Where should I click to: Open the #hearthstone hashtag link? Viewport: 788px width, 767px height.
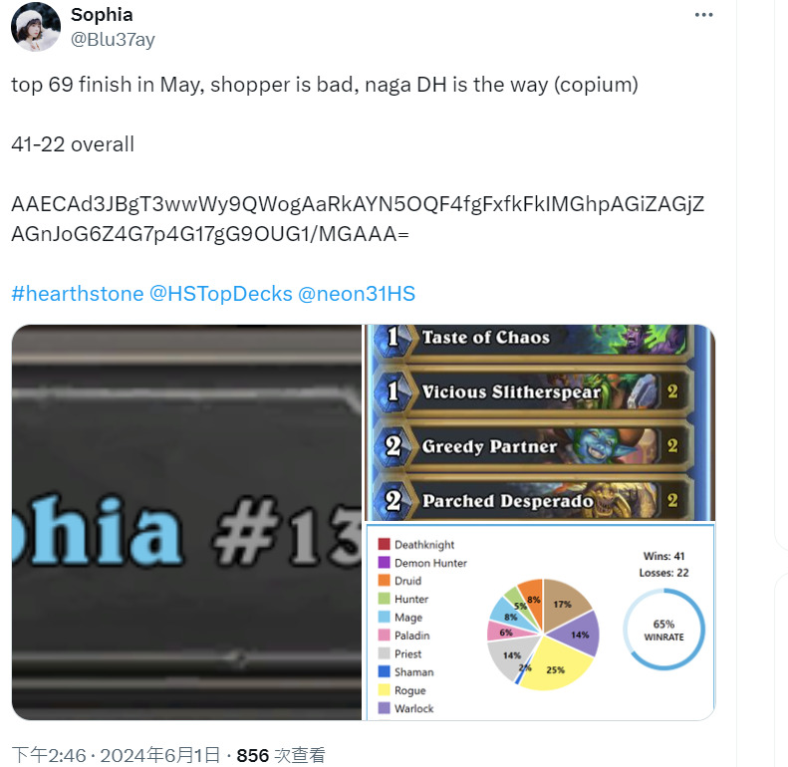click(x=78, y=294)
